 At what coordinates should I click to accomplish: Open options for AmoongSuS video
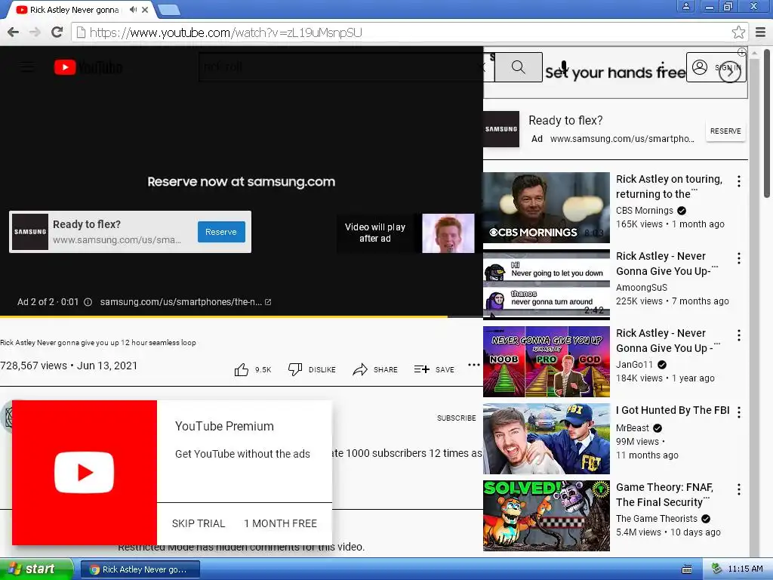pos(738,258)
